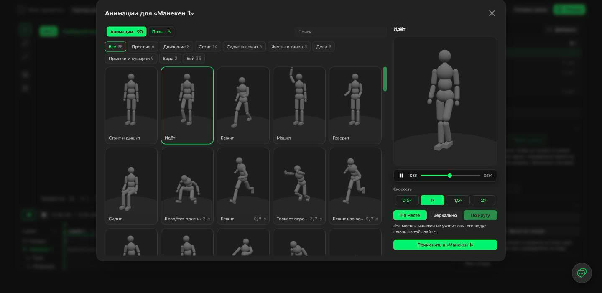
Task: Filter animations by Движение
Action: click(176, 47)
